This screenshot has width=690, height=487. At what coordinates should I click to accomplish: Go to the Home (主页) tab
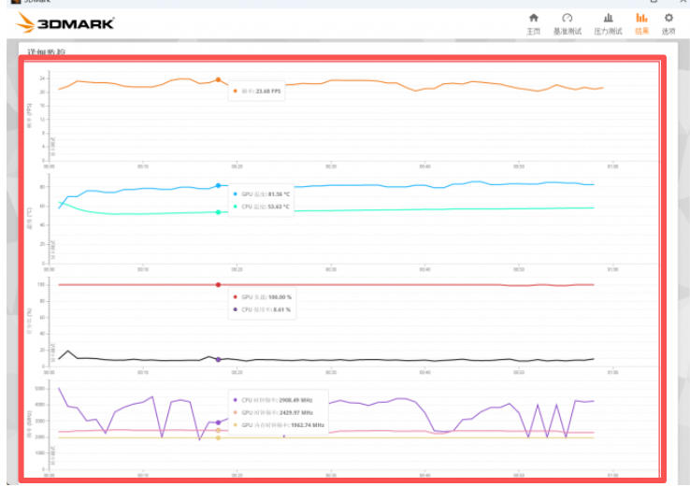pos(534,22)
